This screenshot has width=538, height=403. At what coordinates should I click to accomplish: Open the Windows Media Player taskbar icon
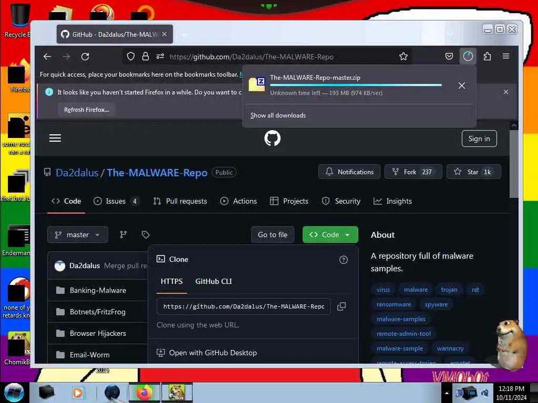78,393
